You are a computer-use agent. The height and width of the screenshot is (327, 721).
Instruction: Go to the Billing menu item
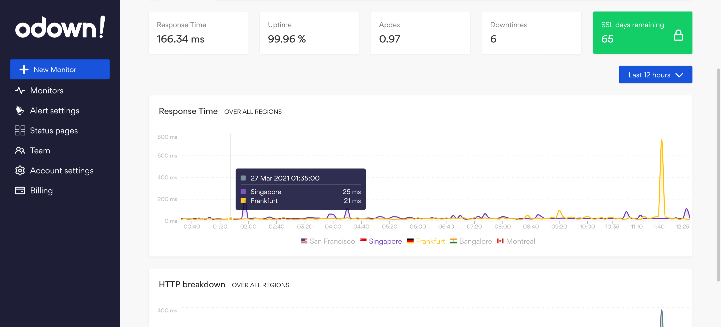point(41,190)
